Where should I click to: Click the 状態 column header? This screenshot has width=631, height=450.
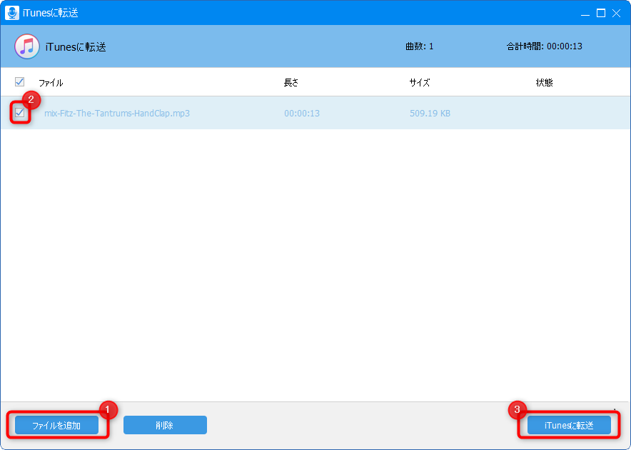pos(545,83)
